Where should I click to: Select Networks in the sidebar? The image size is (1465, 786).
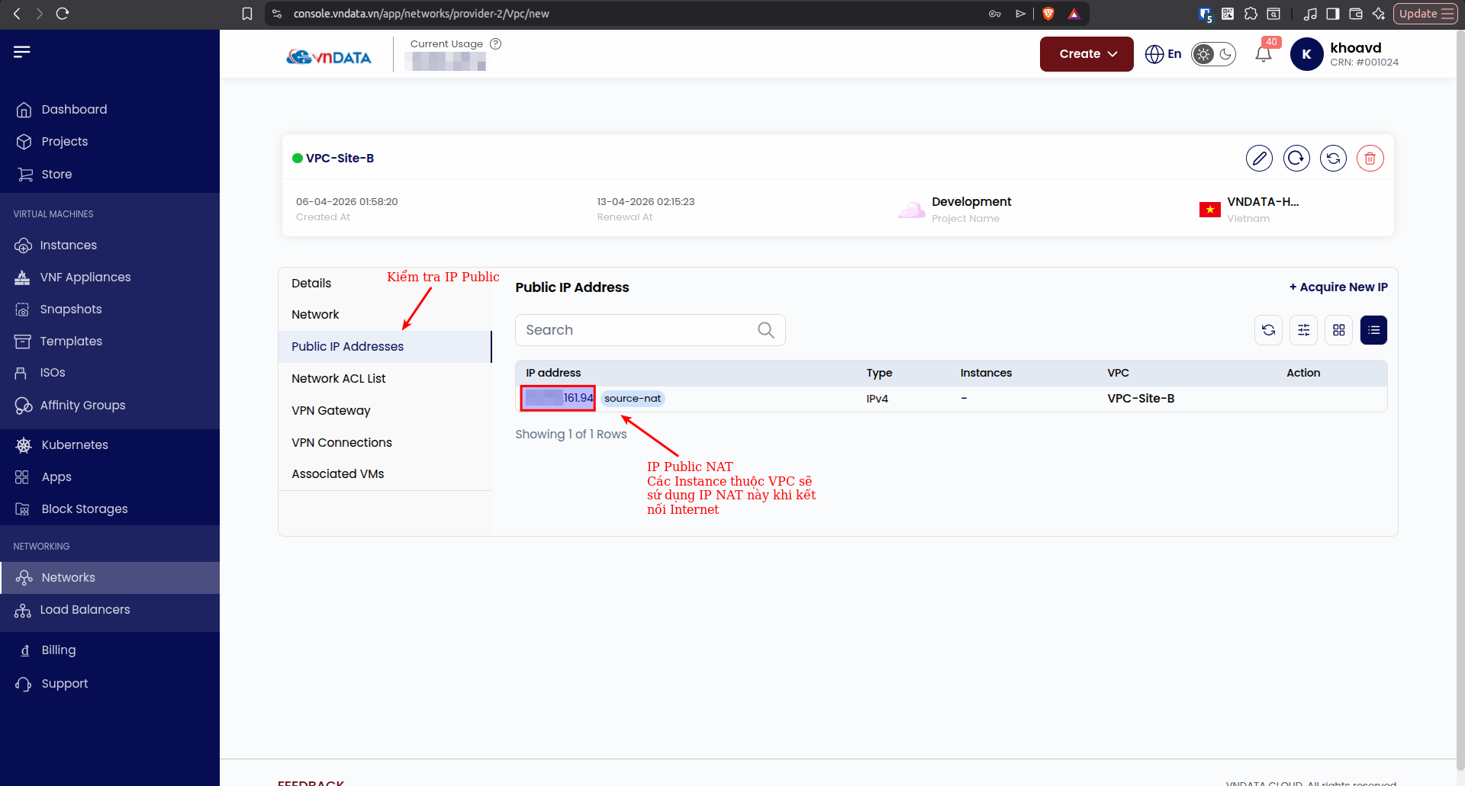tap(110, 578)
